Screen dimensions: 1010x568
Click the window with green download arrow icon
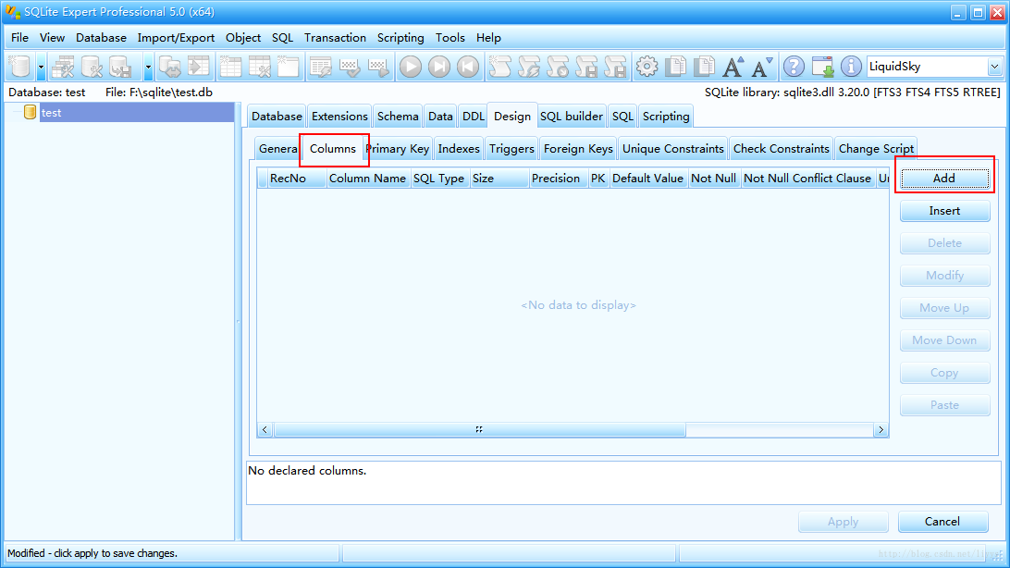tap(822, 67)
